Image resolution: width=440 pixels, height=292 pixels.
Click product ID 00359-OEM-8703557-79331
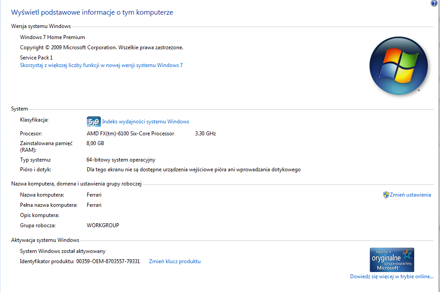[x=108, y=261]
